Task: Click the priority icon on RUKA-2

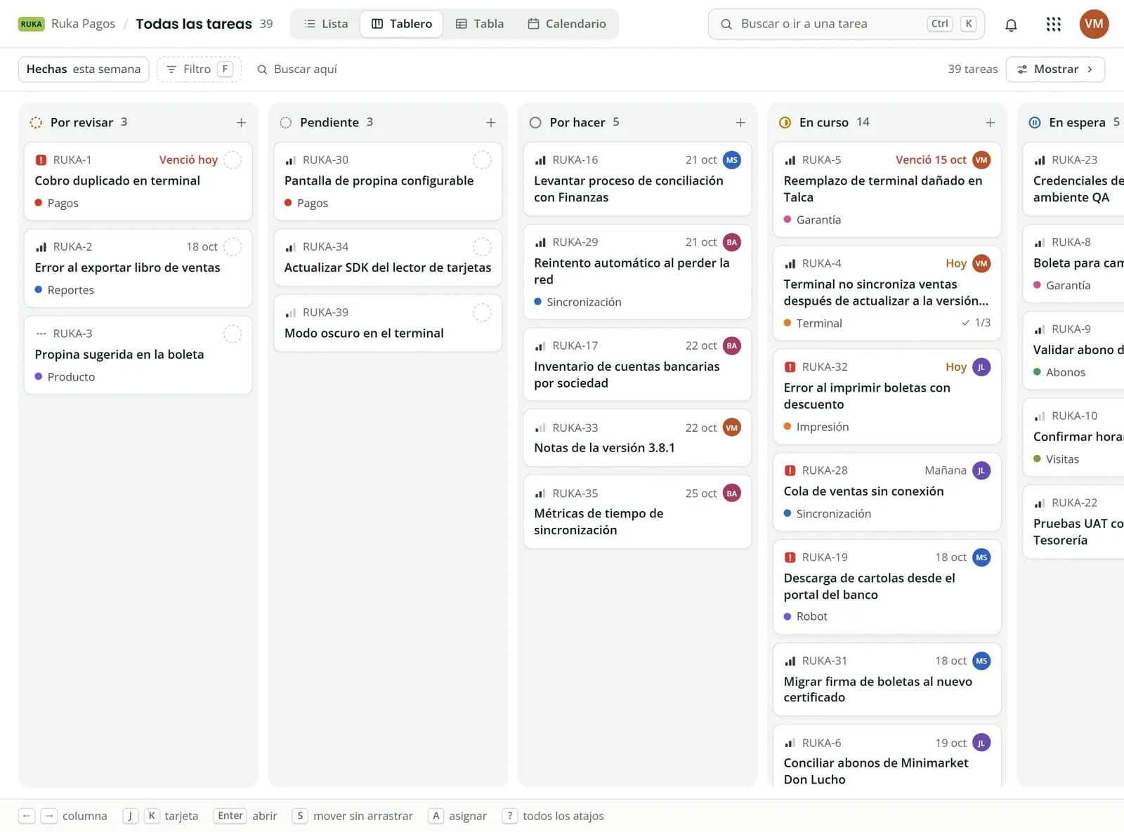Action: click(41, 247)
